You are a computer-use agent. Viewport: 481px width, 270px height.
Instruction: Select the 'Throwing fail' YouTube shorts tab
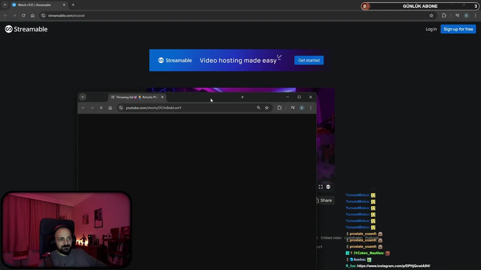coord(137,97)
